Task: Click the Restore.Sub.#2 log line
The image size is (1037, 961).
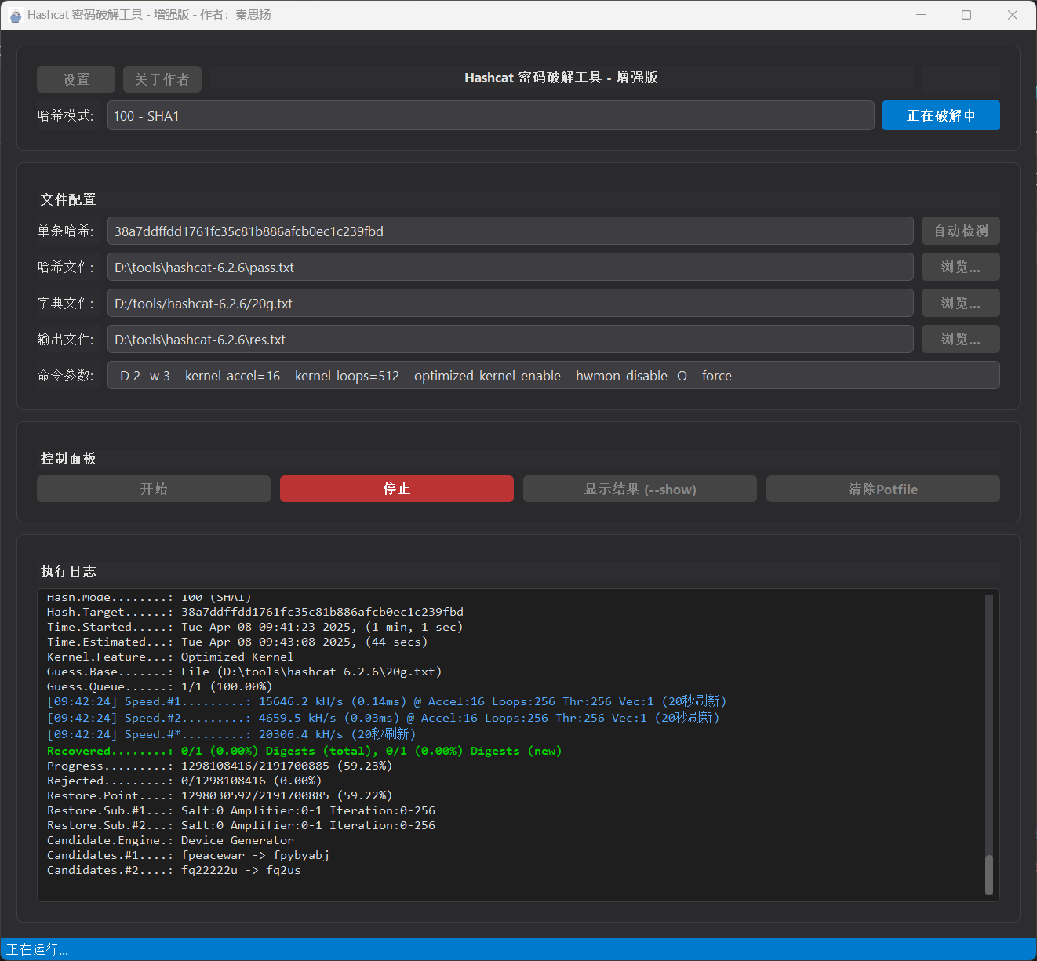Action: coord(241,825)
